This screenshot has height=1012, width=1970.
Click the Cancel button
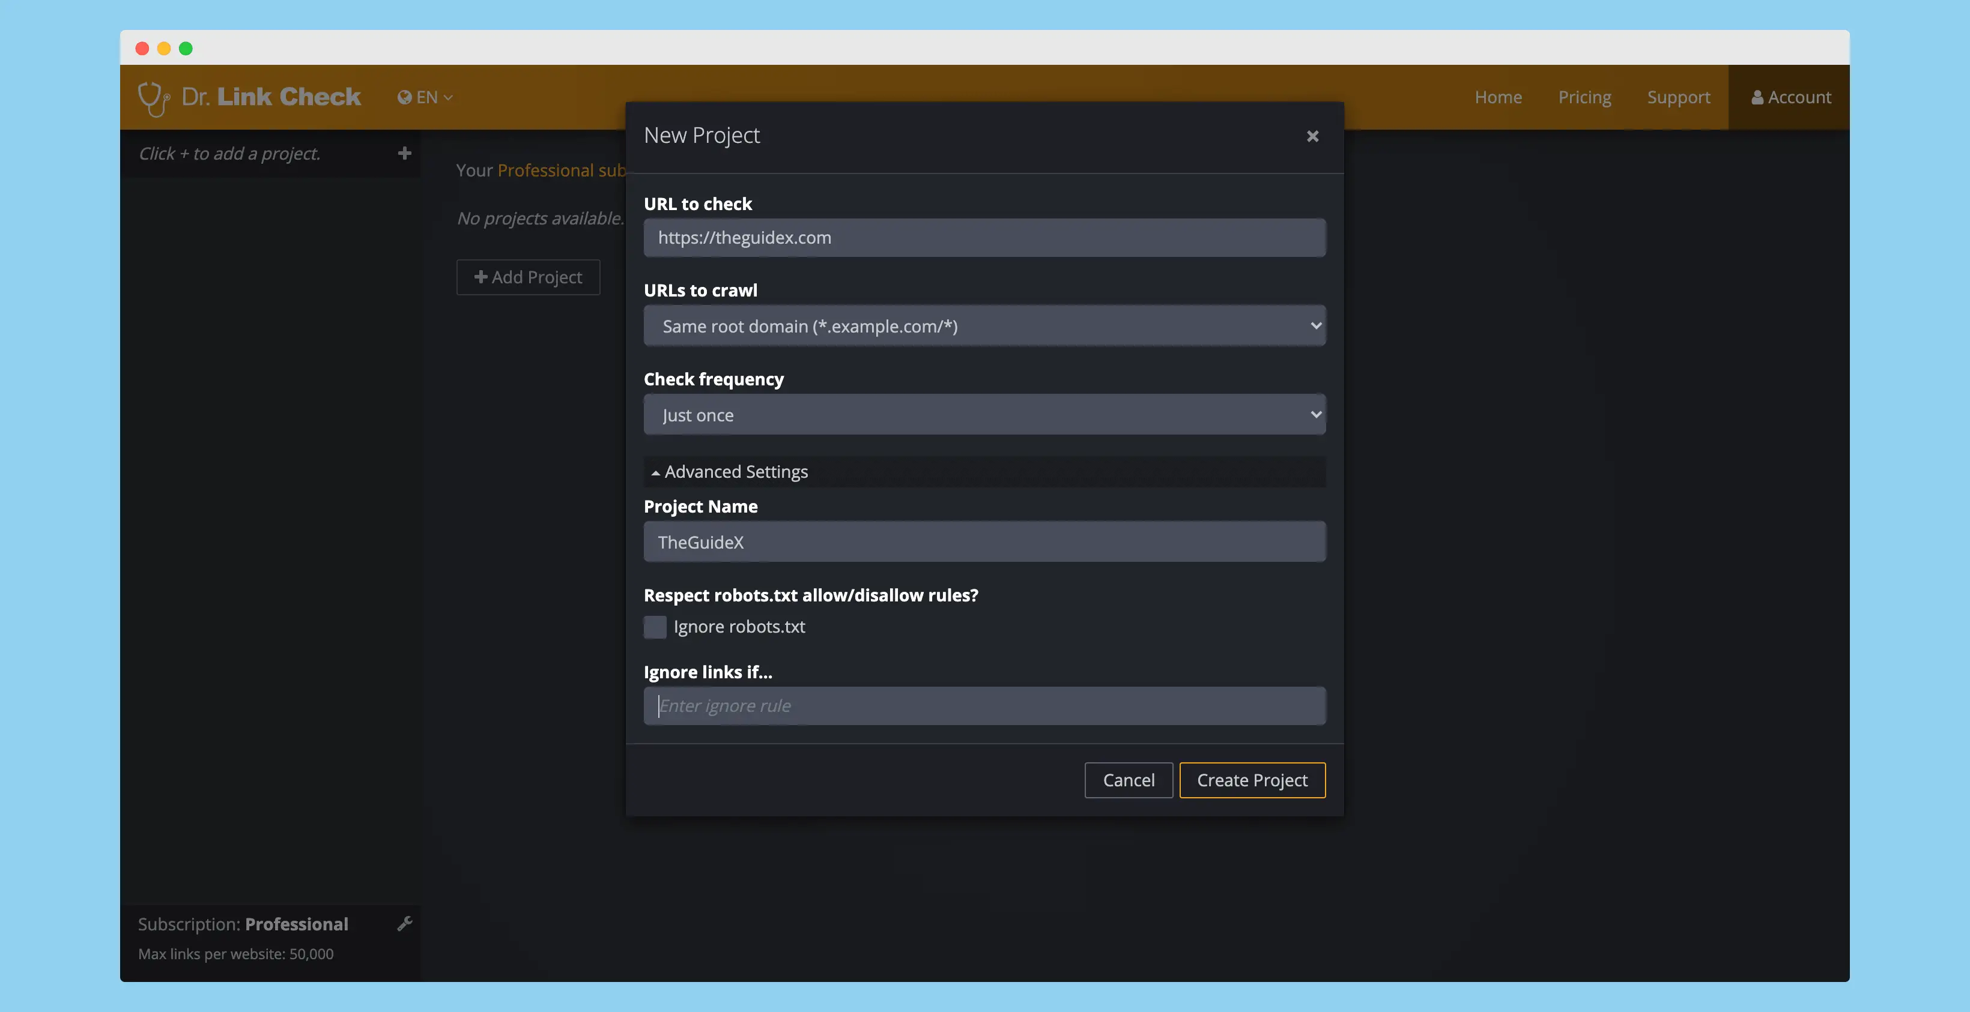1128,780
